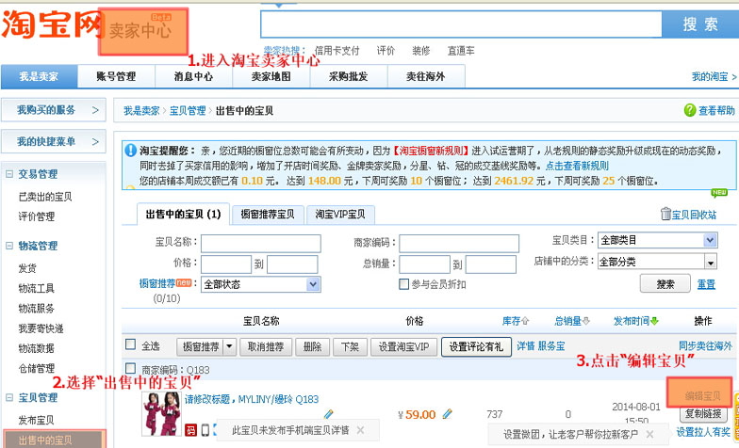Viewport: 739px width, 448px height.
Task: Switch to the 橱窗推荐宝贝 tab
Action: click(x=268, y=215)
